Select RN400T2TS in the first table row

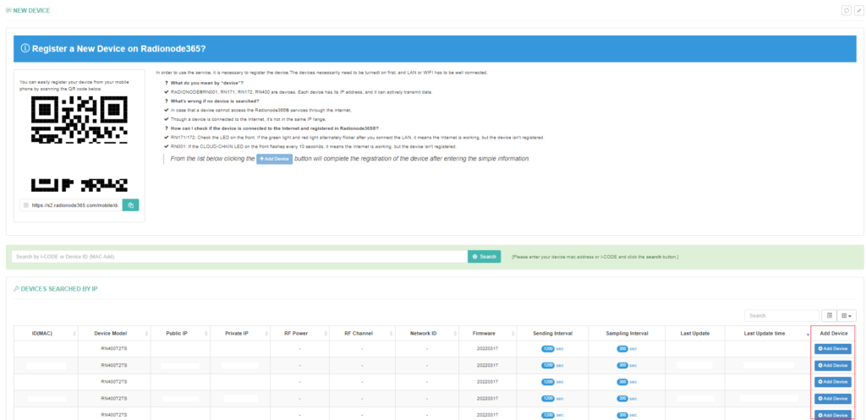pyautogui.click(x=114, y=349)
